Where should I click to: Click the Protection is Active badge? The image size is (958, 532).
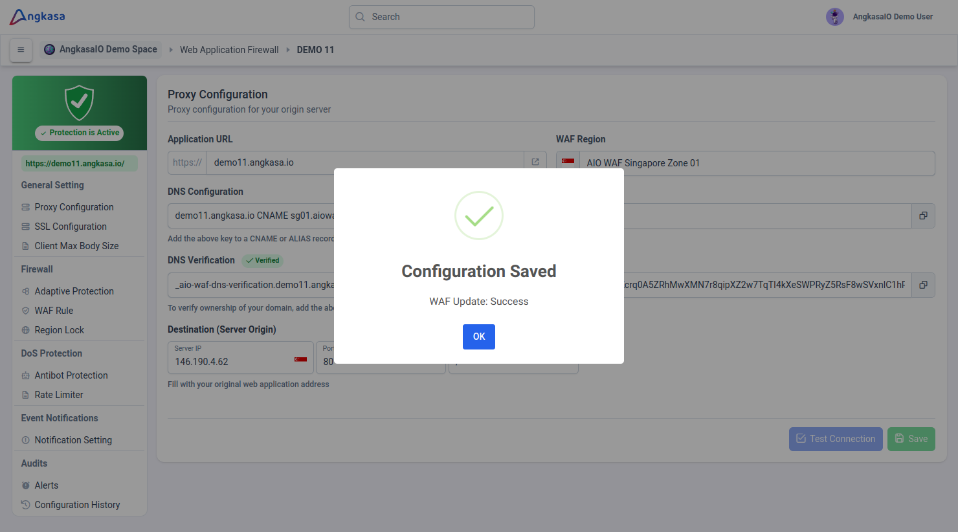80,133
